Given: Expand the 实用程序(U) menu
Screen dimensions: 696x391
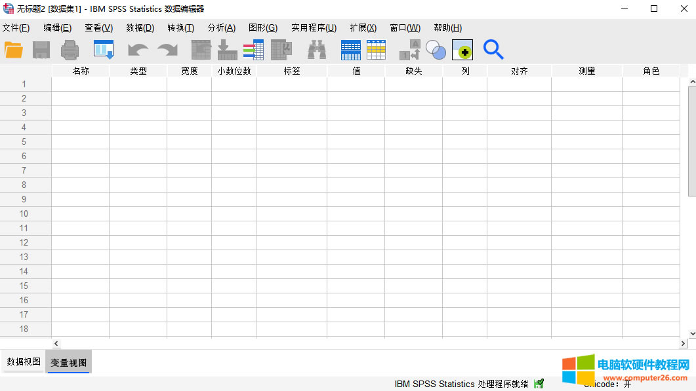Looking at the screenshot, I should click(314, 28).
